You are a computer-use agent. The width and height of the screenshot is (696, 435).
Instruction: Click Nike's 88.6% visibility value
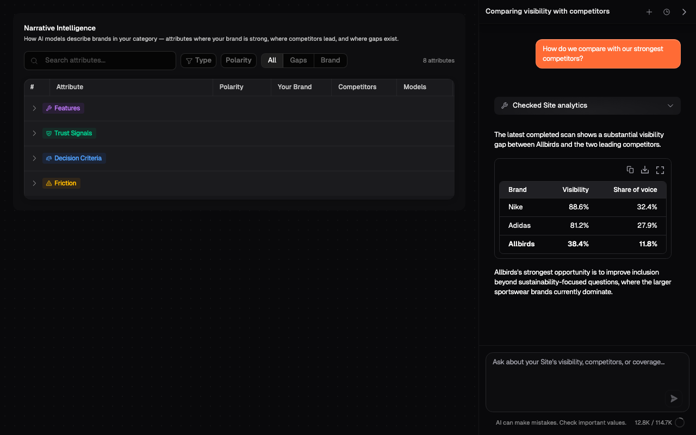click(579, 207)
